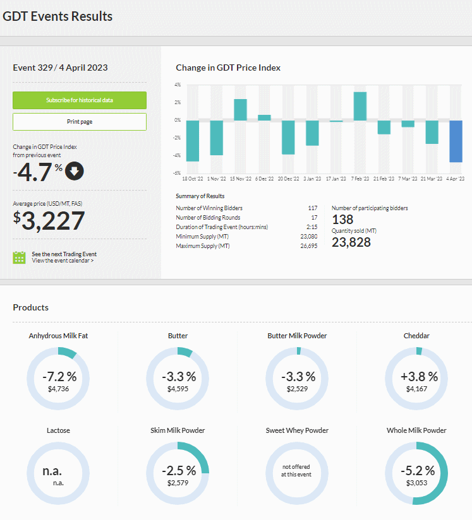Click the Whole Milk Powder product title
Image resolution: width=472 pixels, height=520 pixels.
pyautogui.click(x=416, y=430)
